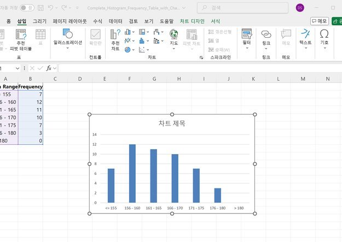The image size is (342, 242).
Task: Open the Recommended PivotTables tool
Action: click(21, 40)
